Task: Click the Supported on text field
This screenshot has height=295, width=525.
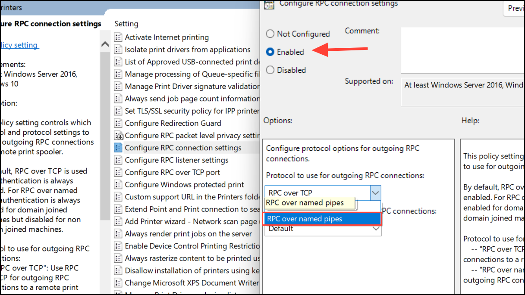Action: click(463, 92)
